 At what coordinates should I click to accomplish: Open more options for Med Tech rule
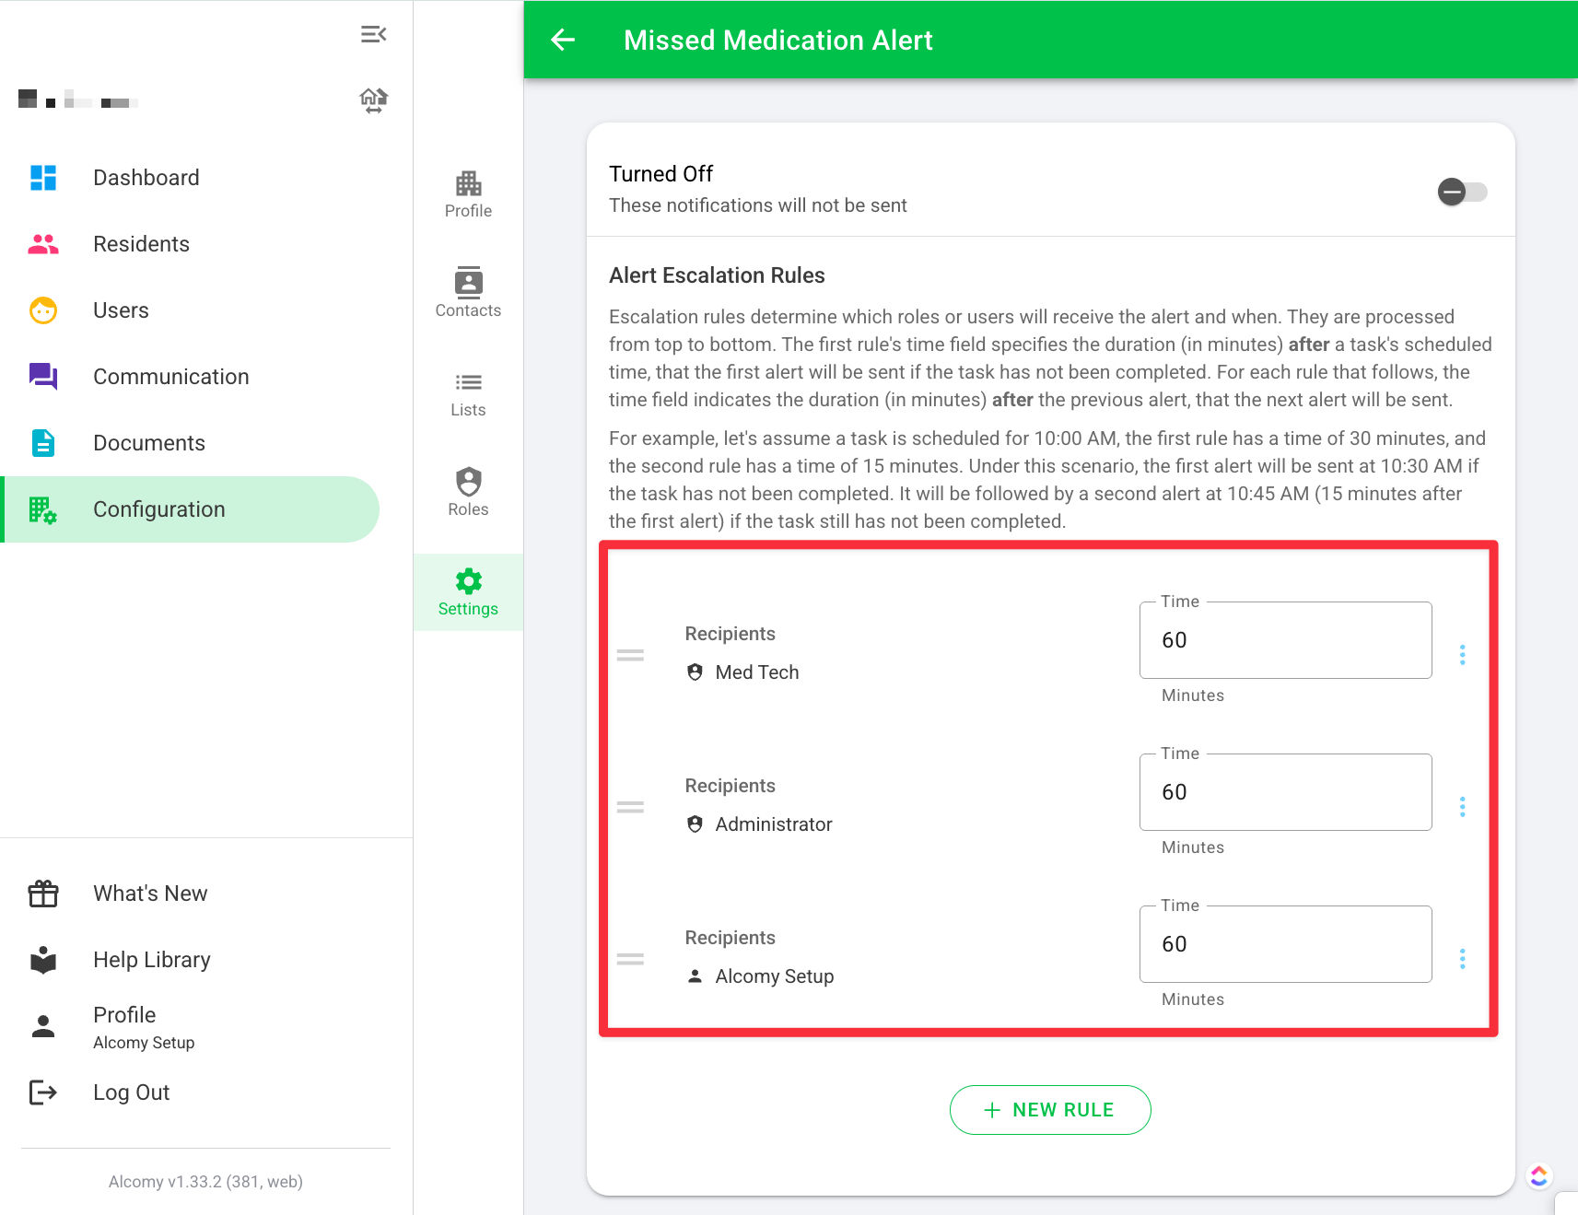click(1462, 655)
